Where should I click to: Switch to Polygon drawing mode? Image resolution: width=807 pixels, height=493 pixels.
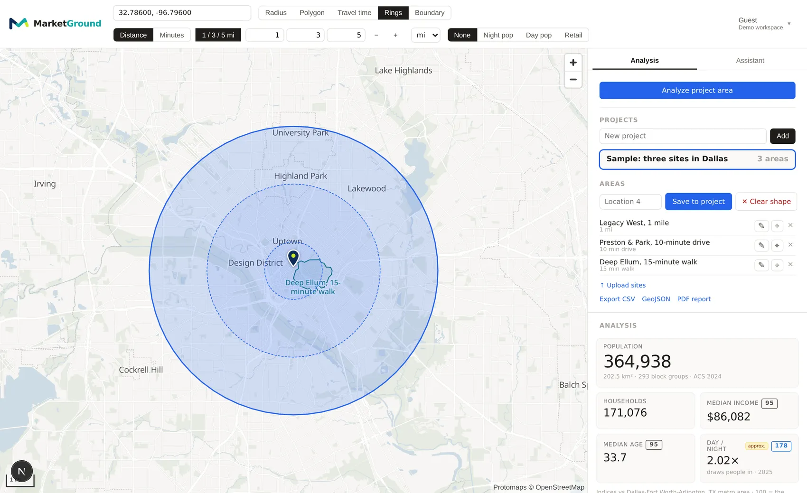[312, 13]
